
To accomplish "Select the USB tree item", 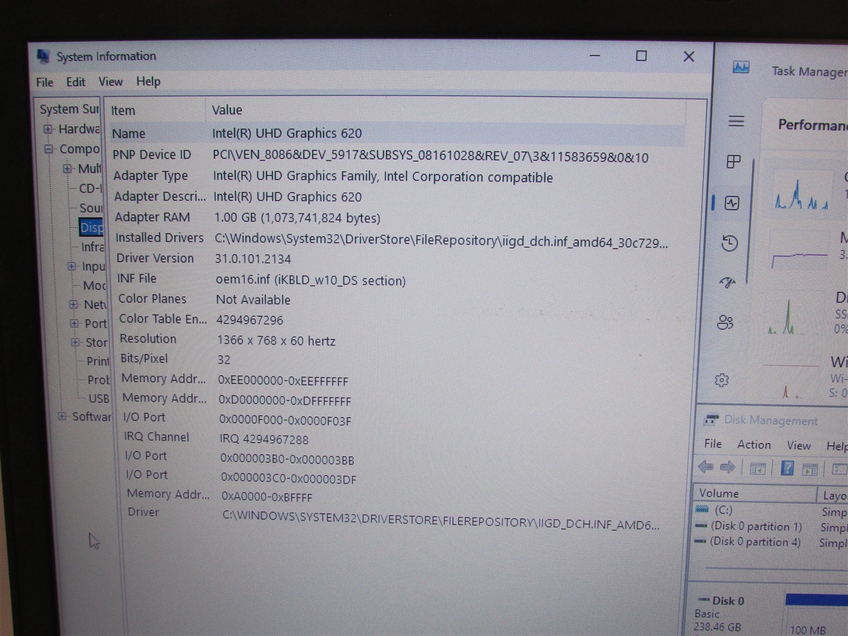I will point(99,399).
